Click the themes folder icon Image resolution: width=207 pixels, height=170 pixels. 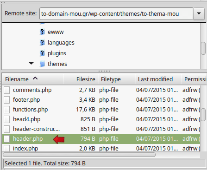pos(42,64)
